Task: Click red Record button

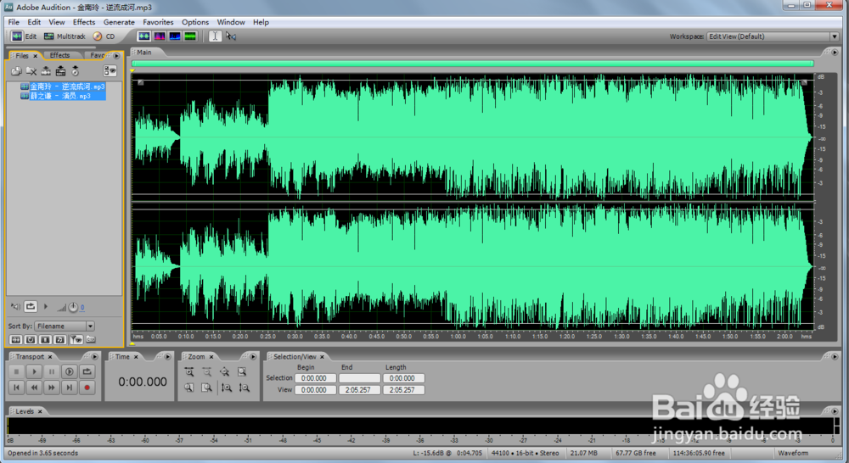Action: coord(87,388)
